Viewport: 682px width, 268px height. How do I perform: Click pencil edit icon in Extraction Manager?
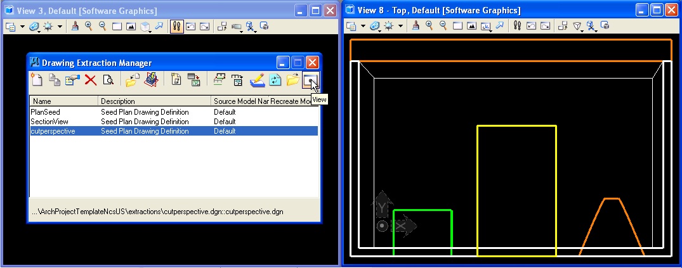(258, 80)
